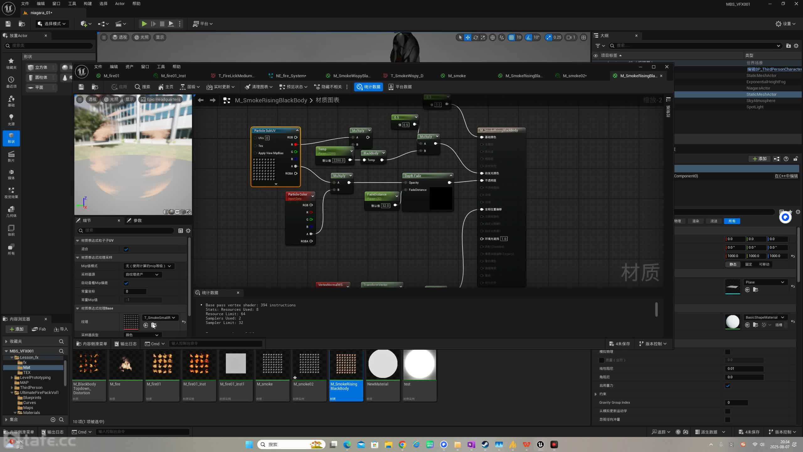
Task: Switch to the M_fire01_Inst tab
Action: [x=173, y=76]
